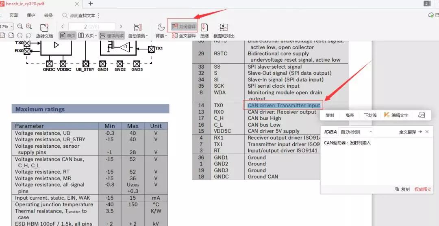Click the fit page icon beside rotate icons
This screenshot has width=439, height=226.
pos(11,35)
